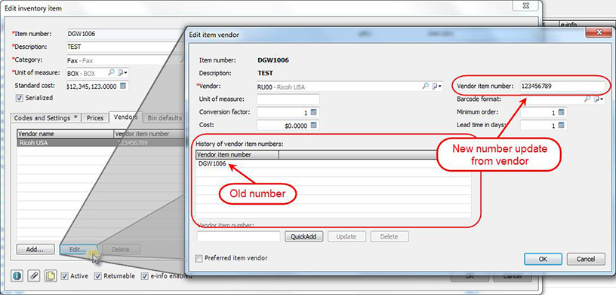Open calculator icon beside Minimum order
This screenshot has width=616, height=295.
(x=561, y=112)
